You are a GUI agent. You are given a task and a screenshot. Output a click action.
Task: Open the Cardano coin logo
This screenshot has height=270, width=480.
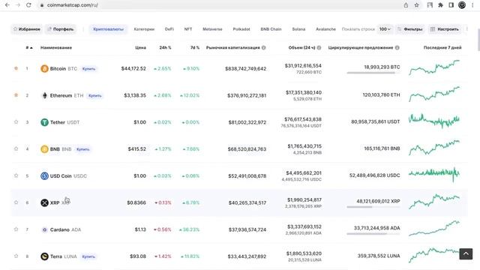point(44,229)
